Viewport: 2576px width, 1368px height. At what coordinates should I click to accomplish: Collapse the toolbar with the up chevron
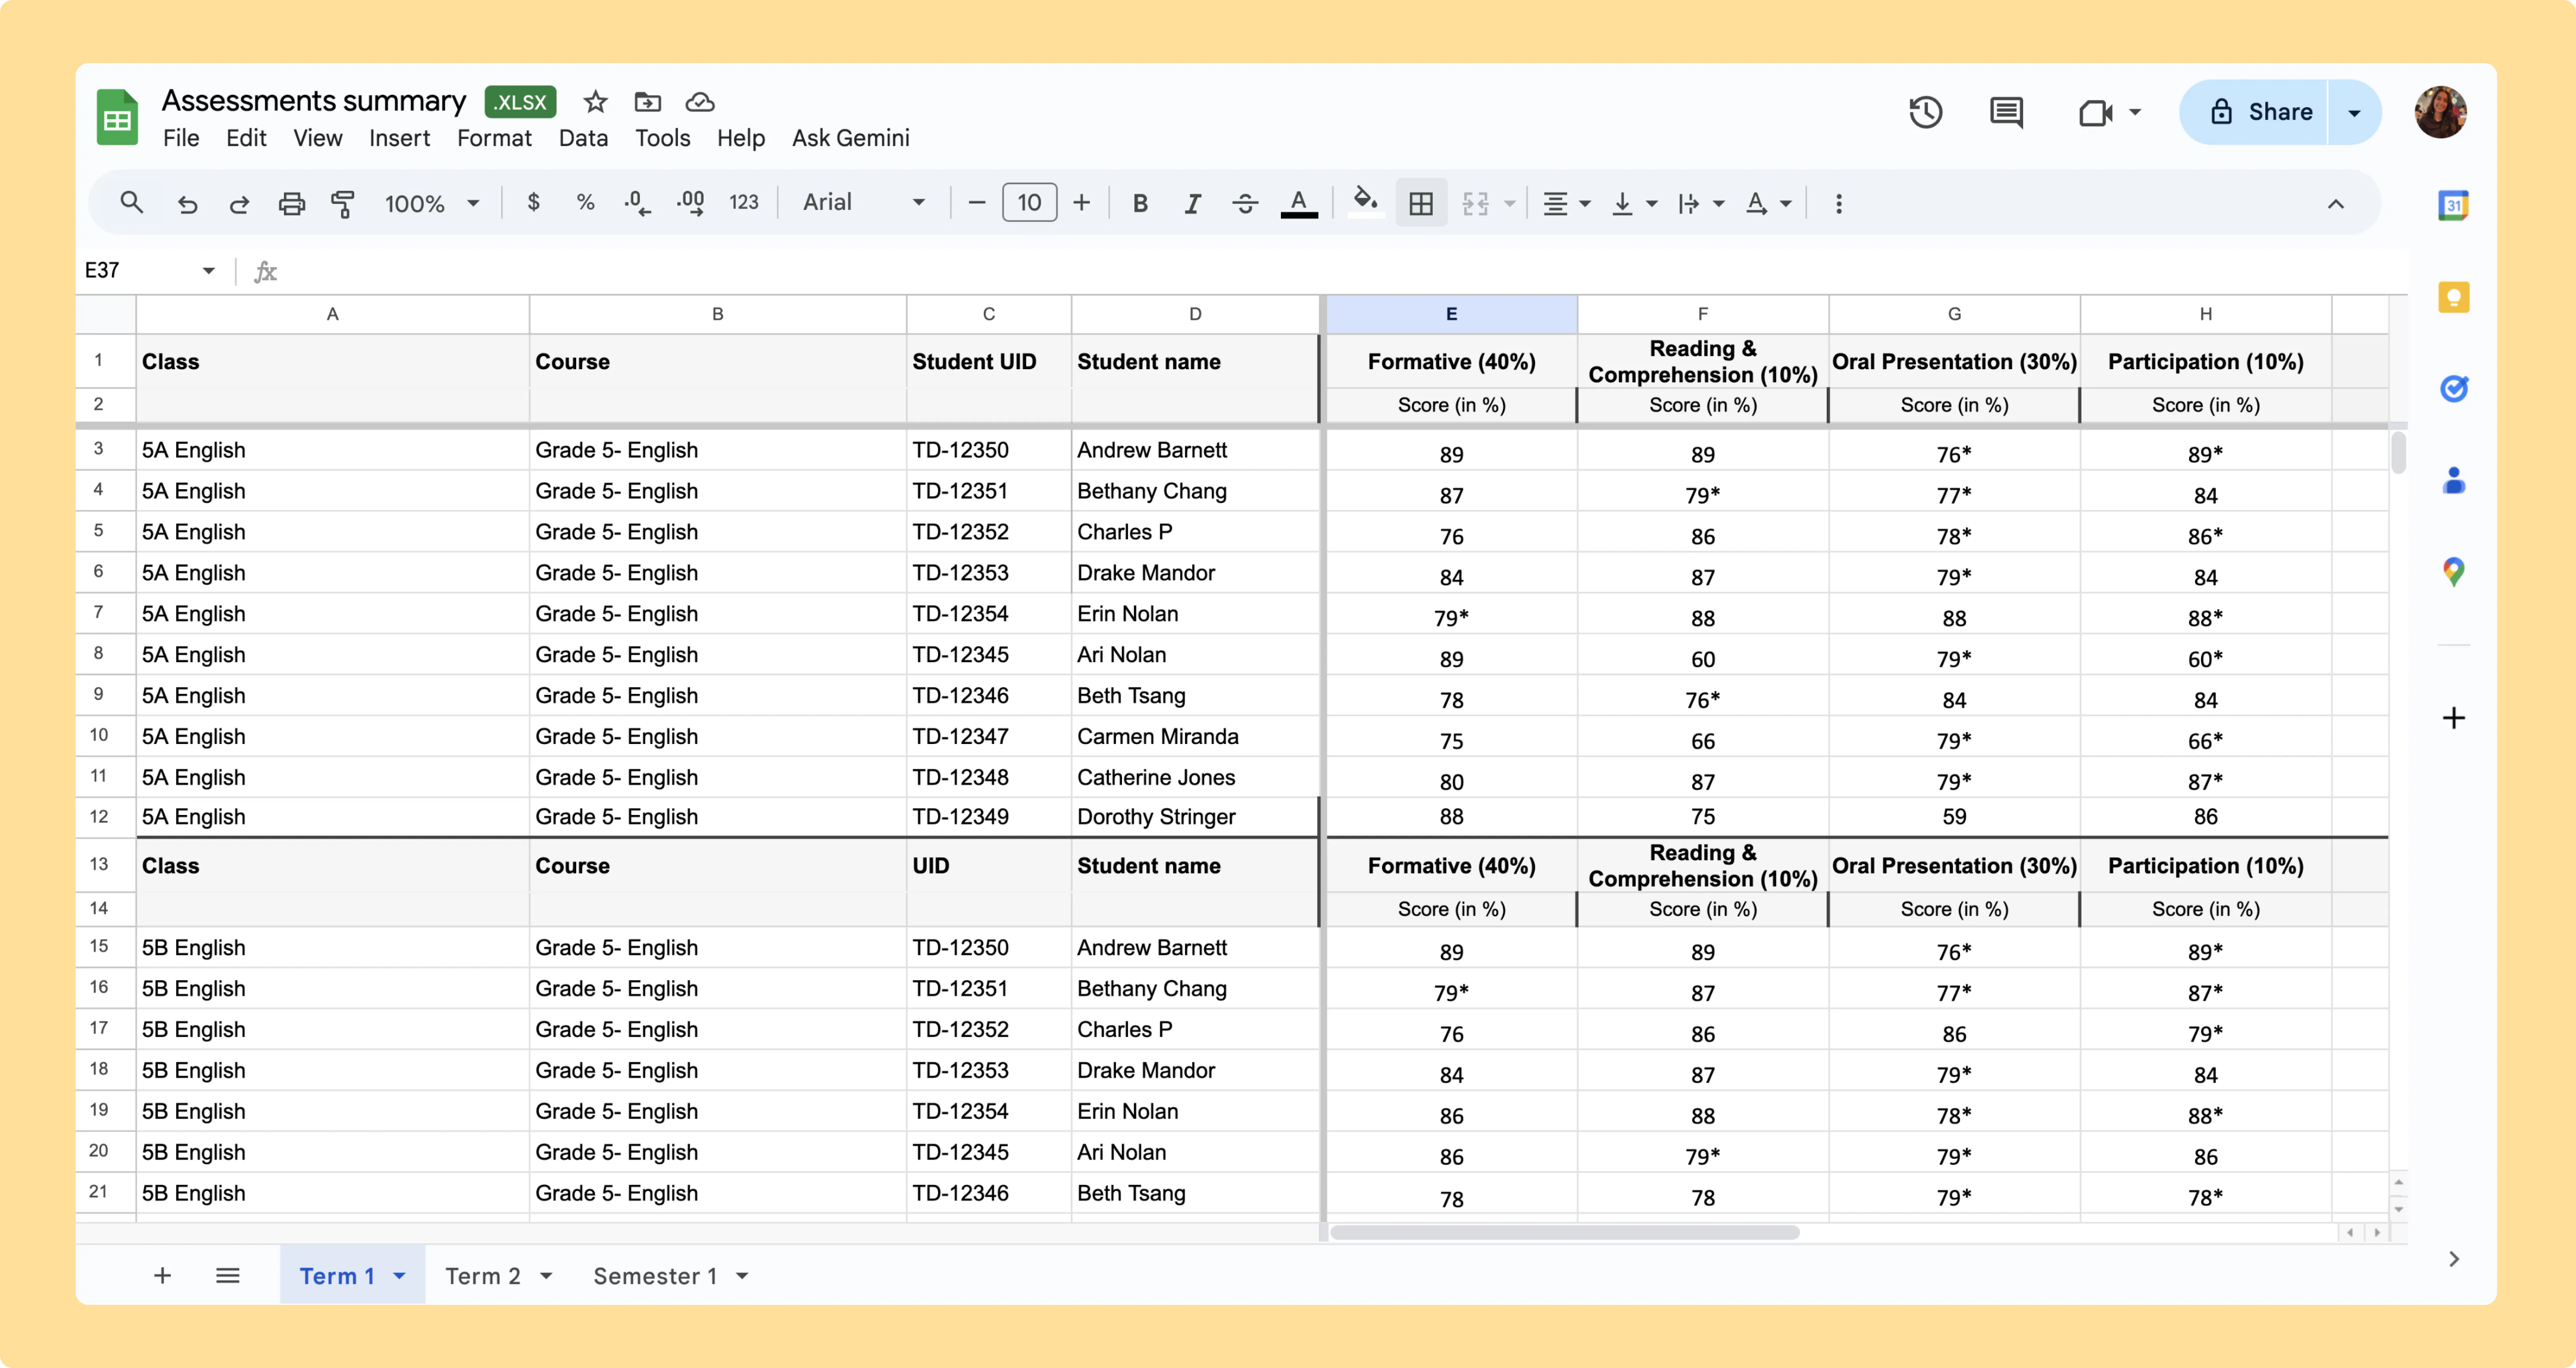click(x=2335, y=204)
